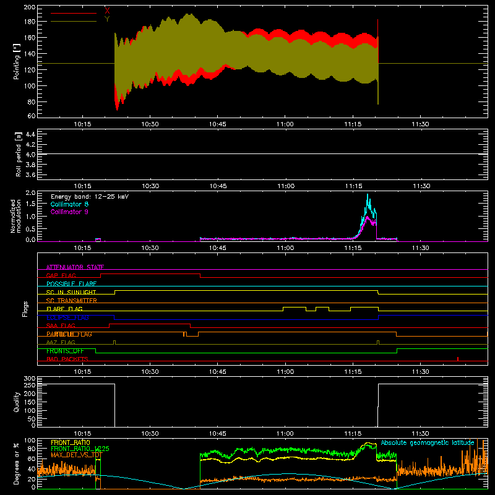Click the 10:45 label under Flags plot
The image size is (495, 495).
pos(218,372)
